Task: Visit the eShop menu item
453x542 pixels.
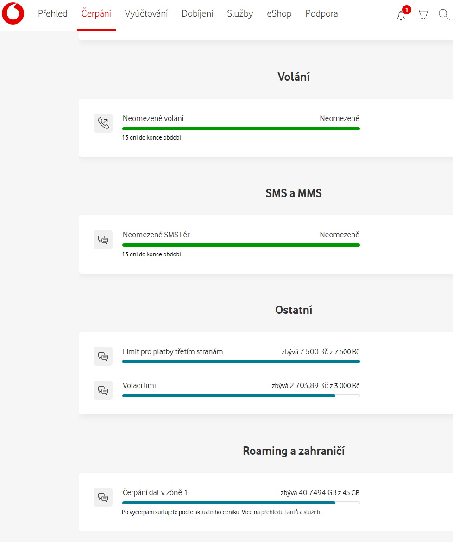Action: [279, 14]
